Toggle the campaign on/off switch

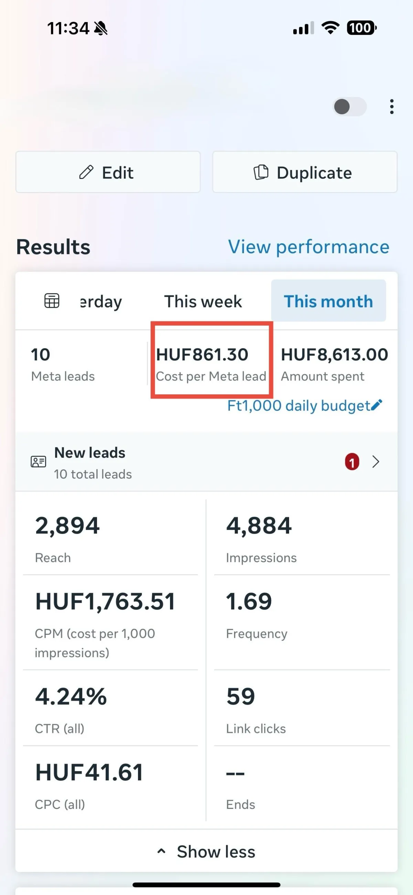pos(350,107)
